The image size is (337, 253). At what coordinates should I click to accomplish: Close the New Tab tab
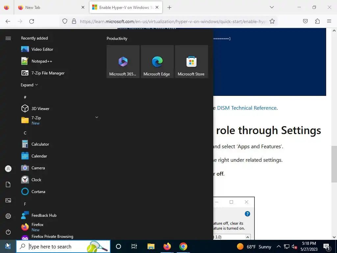[83, 7]
